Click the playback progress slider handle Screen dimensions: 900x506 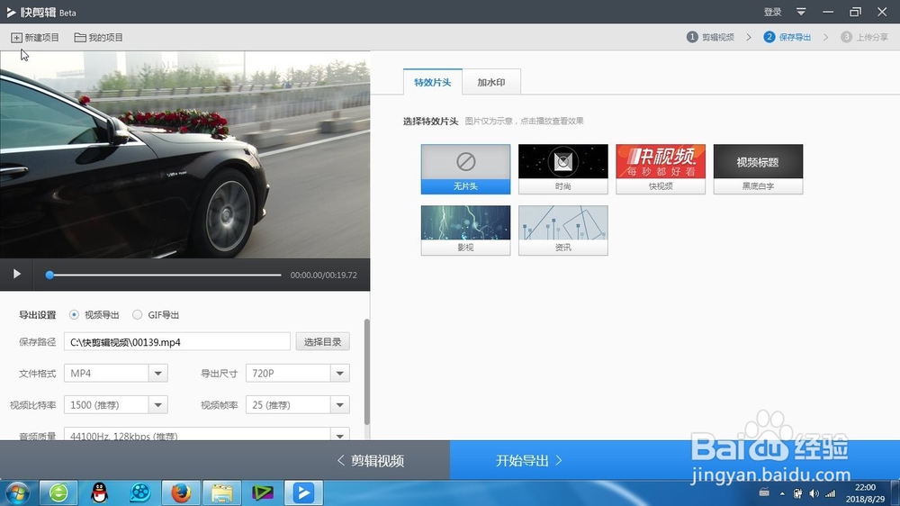click(x=49, y=276)
